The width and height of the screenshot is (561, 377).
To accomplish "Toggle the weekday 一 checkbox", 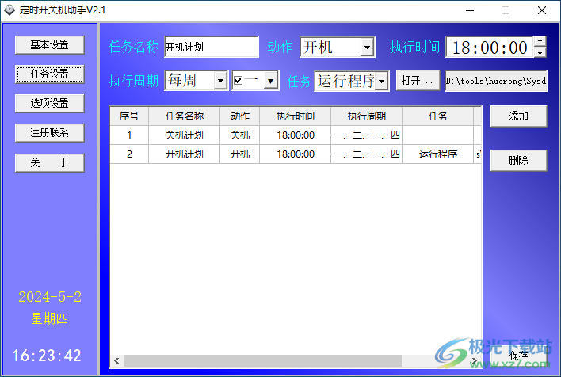I will point(238,81).
